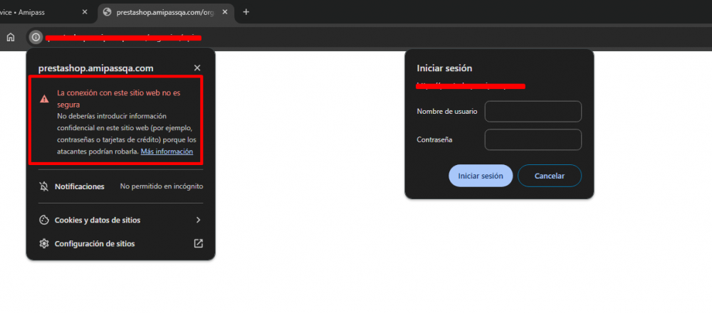Click the Contraseña label

point(434,139)
